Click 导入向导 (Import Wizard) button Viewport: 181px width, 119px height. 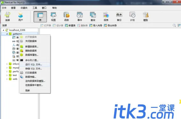(x=96, y=26)
